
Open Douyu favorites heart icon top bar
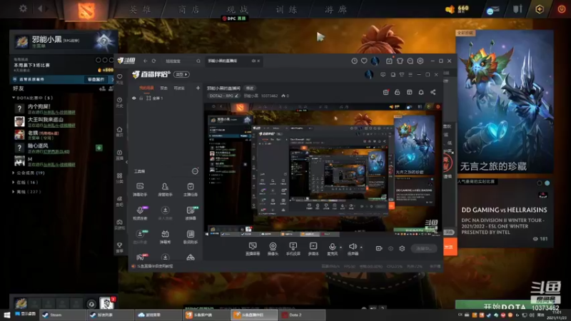click(364, 61)
